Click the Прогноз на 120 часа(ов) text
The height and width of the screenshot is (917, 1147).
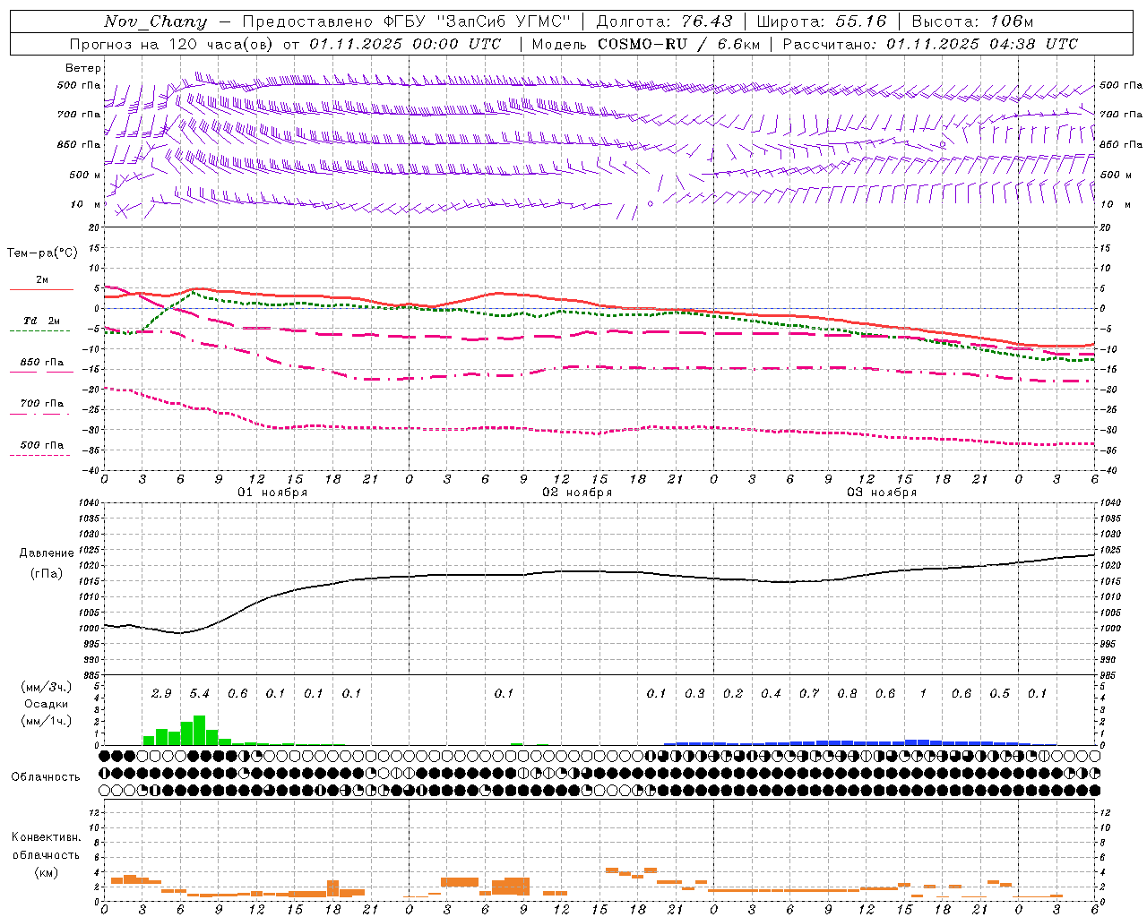tap(172, 44)
